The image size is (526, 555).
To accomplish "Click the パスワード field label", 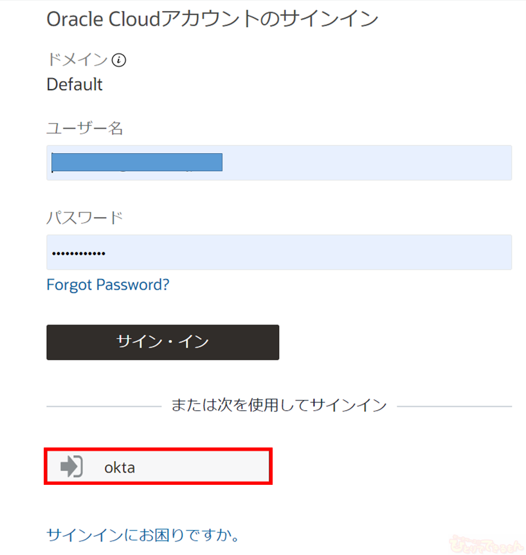I will tap(84, 218).
